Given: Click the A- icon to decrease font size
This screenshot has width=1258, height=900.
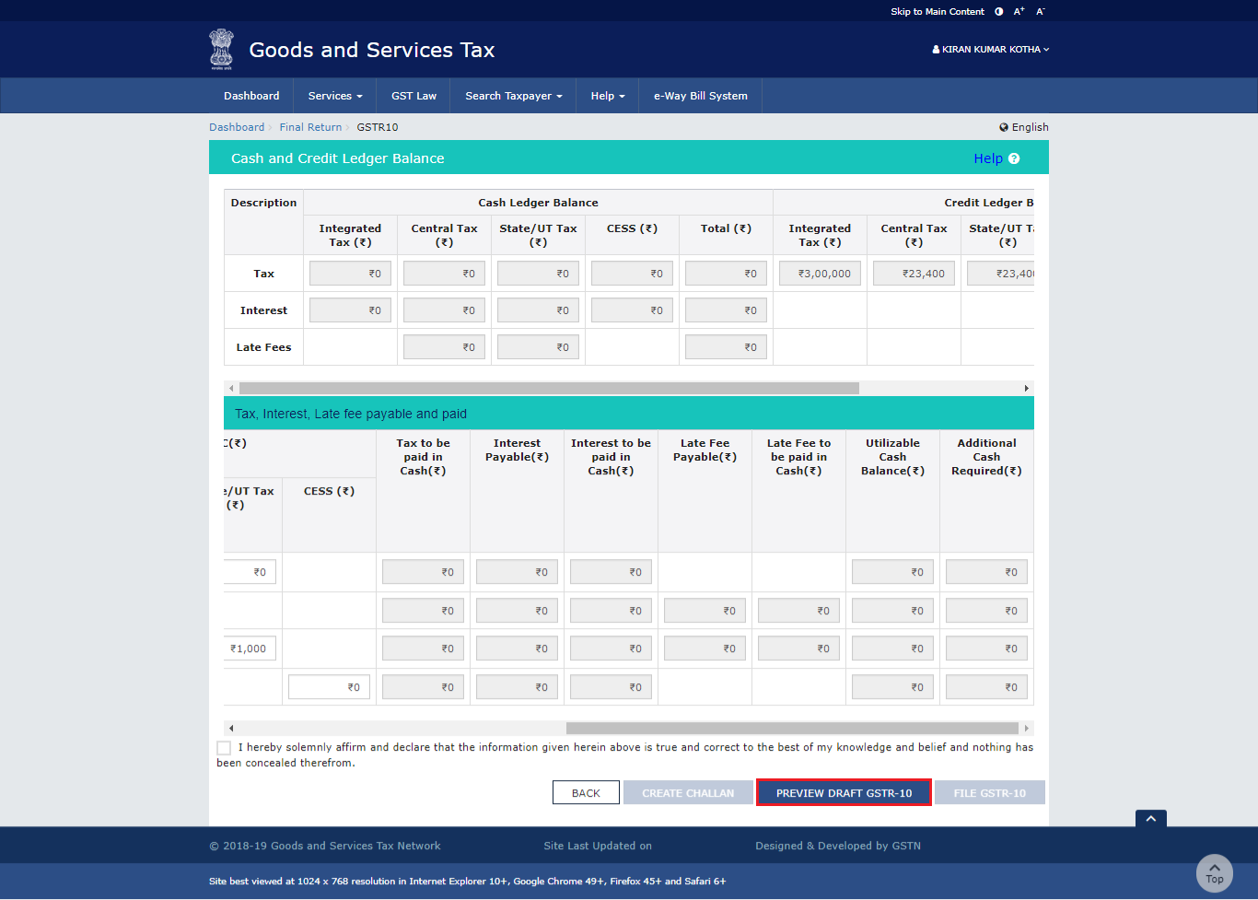Looking at the screenshot, I should (x=1039, y=11).
